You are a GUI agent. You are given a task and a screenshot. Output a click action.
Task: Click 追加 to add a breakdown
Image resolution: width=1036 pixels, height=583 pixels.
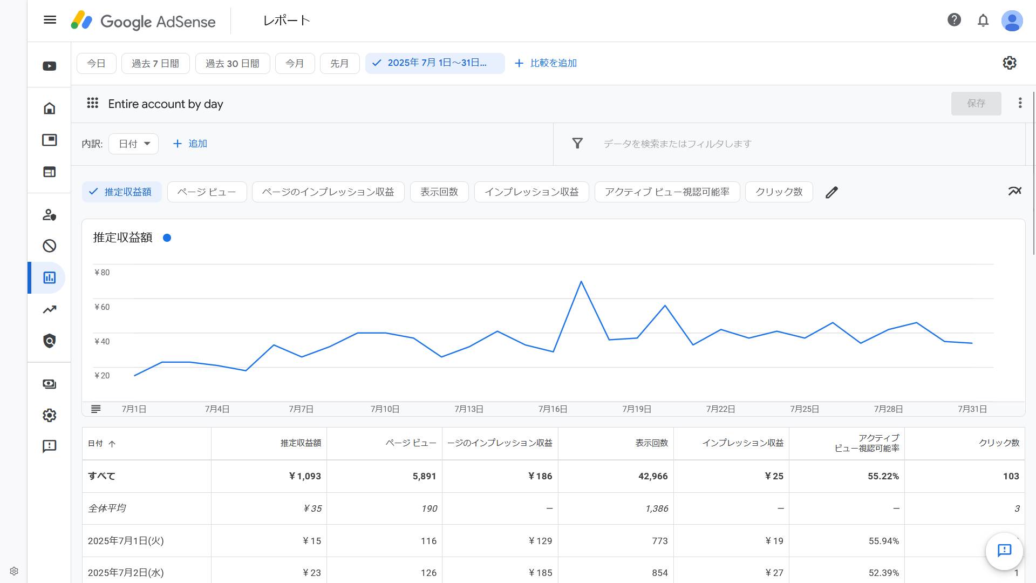pos(190,144)
